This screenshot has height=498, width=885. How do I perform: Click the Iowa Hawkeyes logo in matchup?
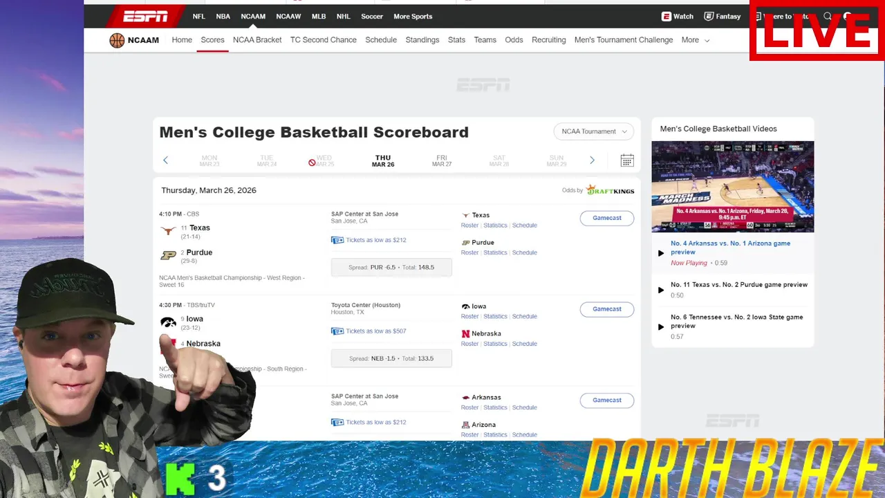click(168, 322)
